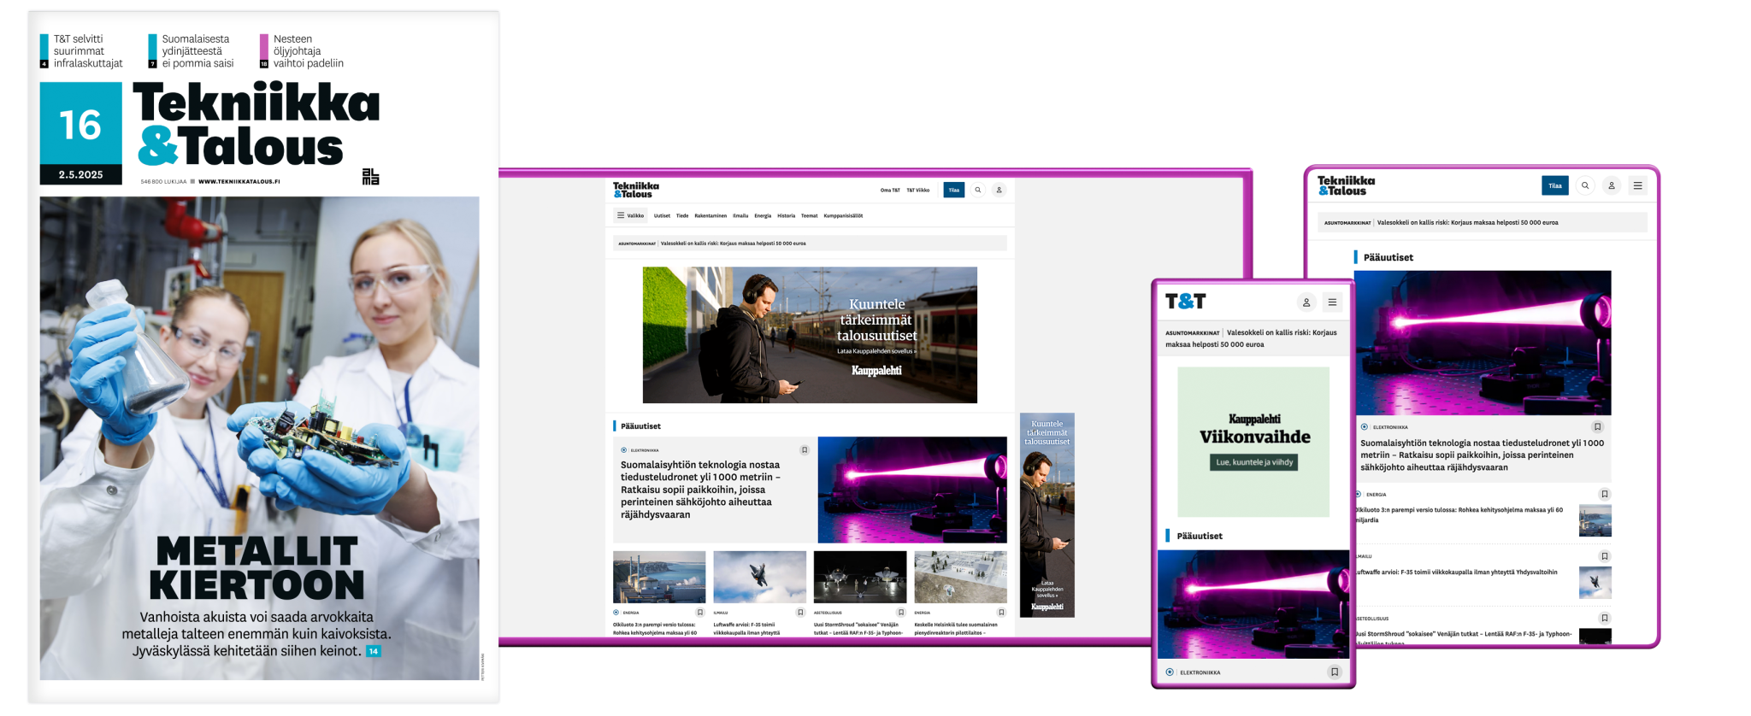This screenshot has height=716, width=1751.
Task: Bookmark the Elektroniikka article on the phone view
Action: coord(1334,672)
